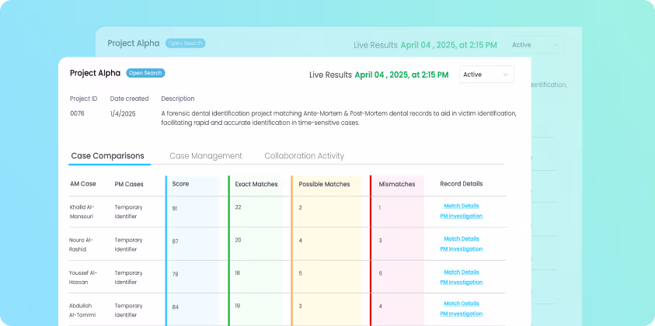Viewport: 655px width, 326px height.
Task: Open PM Investigation for Khalid Al-Mansouri
Action: click(462, 216)
